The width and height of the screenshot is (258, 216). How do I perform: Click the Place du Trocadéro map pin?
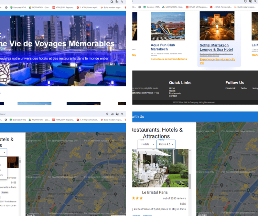coord(84,161)
